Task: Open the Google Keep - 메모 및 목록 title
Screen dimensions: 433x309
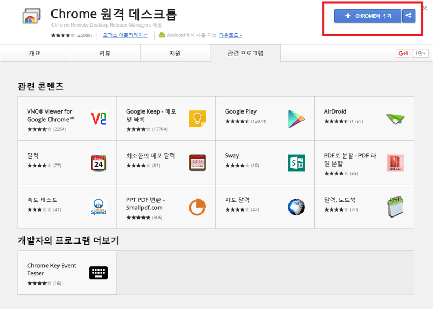Action: pyautogui.click(x=151, y=115)
